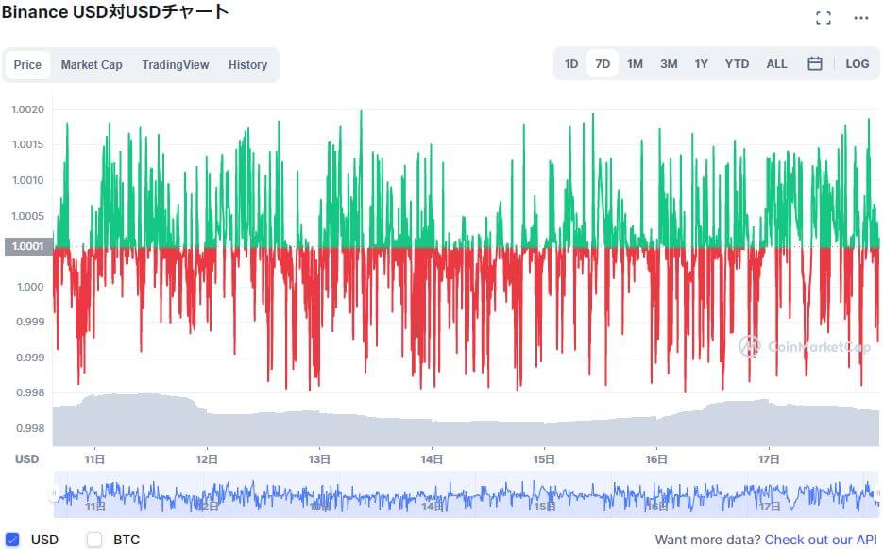Open the TradingView tab
Screen dimensions: 883x549
coord(175,65)
